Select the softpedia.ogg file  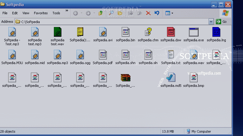pos(80,57)
